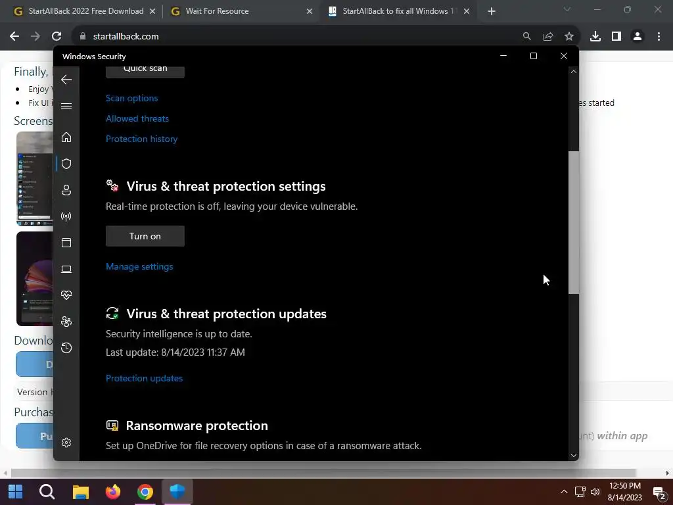
Task: Open Windows Security settings gear
Action: tap(66, 443)
